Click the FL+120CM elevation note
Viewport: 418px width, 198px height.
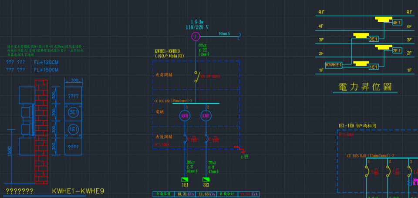coord(46,62)
